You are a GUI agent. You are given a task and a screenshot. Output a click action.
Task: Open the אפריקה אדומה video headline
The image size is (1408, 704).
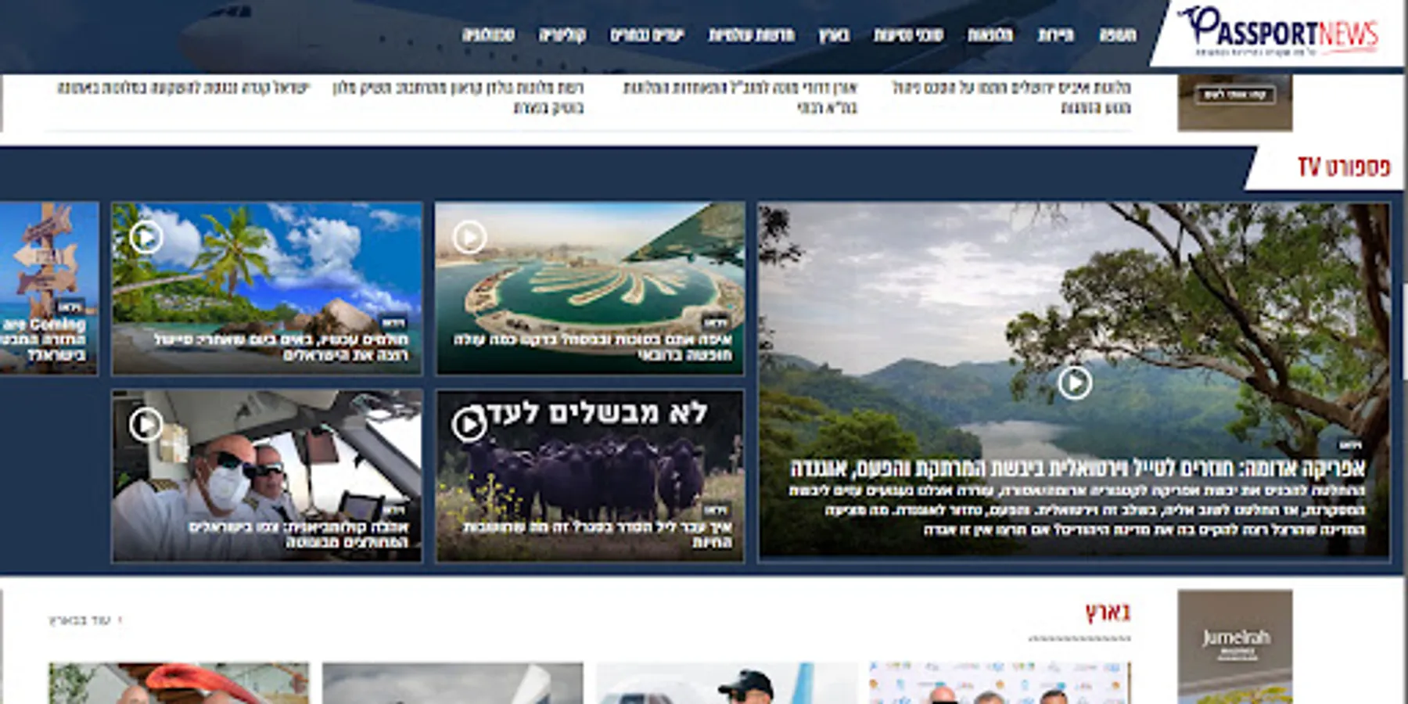click(x=1078, y=469)
